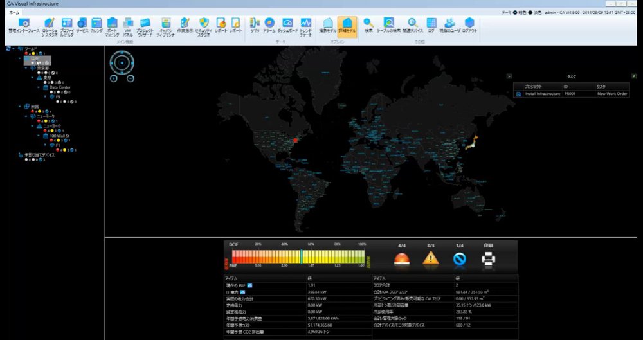This screenshot has height=340, width=643.
Task: Collapse the 米国 tree node
Action: (20, 107)
